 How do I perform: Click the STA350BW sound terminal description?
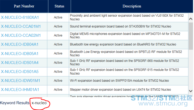click(x=120, y=26)
